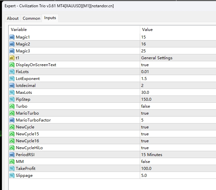Click the enum icon beside PeriodRSI
Image resolution: width=216 pixels, height=190 pixels.
tap(12, 155)
